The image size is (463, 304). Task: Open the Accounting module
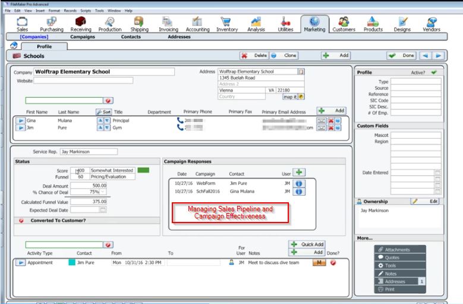[197, 24]
